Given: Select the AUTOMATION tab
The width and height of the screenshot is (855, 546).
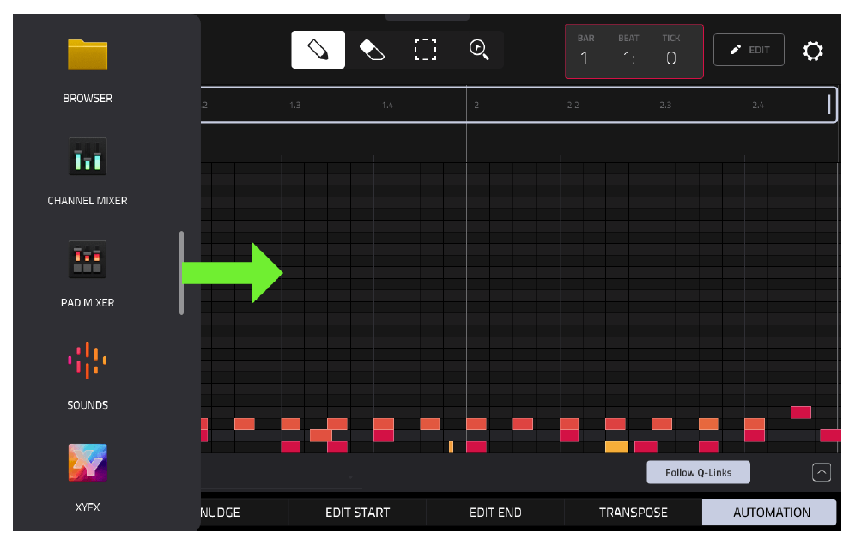Looking at the screenshot, I should 769,513.
